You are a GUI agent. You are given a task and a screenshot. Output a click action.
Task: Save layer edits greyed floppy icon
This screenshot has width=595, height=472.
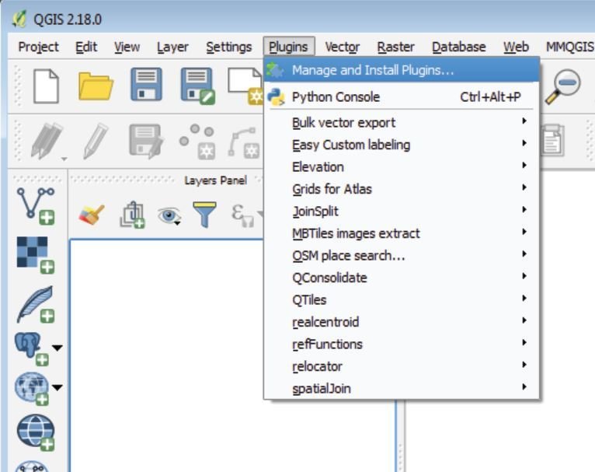[x=146, y=141]
